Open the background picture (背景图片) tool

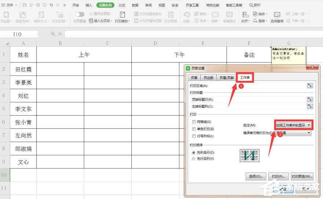pos(229,17)
